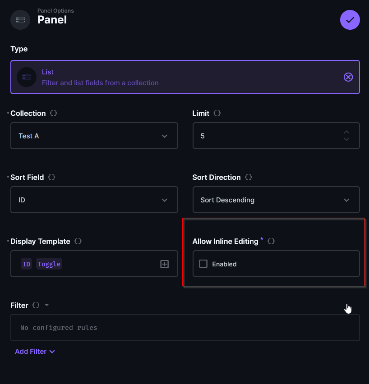369x384 pixels.
Task: Click the No configured rules filter area
Action: point(184,328)
